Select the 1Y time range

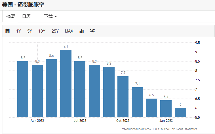(18, 31)
